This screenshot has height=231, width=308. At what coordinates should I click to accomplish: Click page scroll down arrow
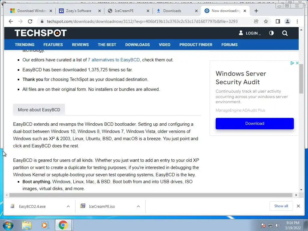pyautogui.click(x=301, y=190)
